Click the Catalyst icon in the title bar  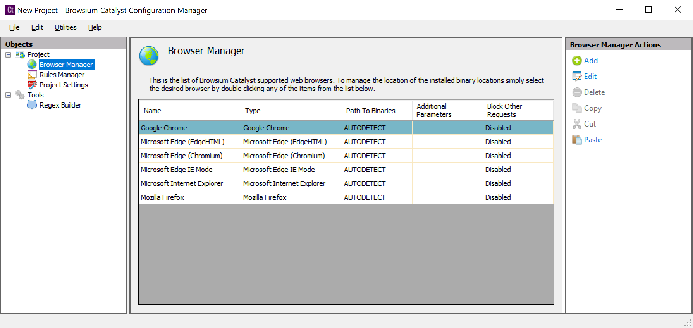point(10,10)
